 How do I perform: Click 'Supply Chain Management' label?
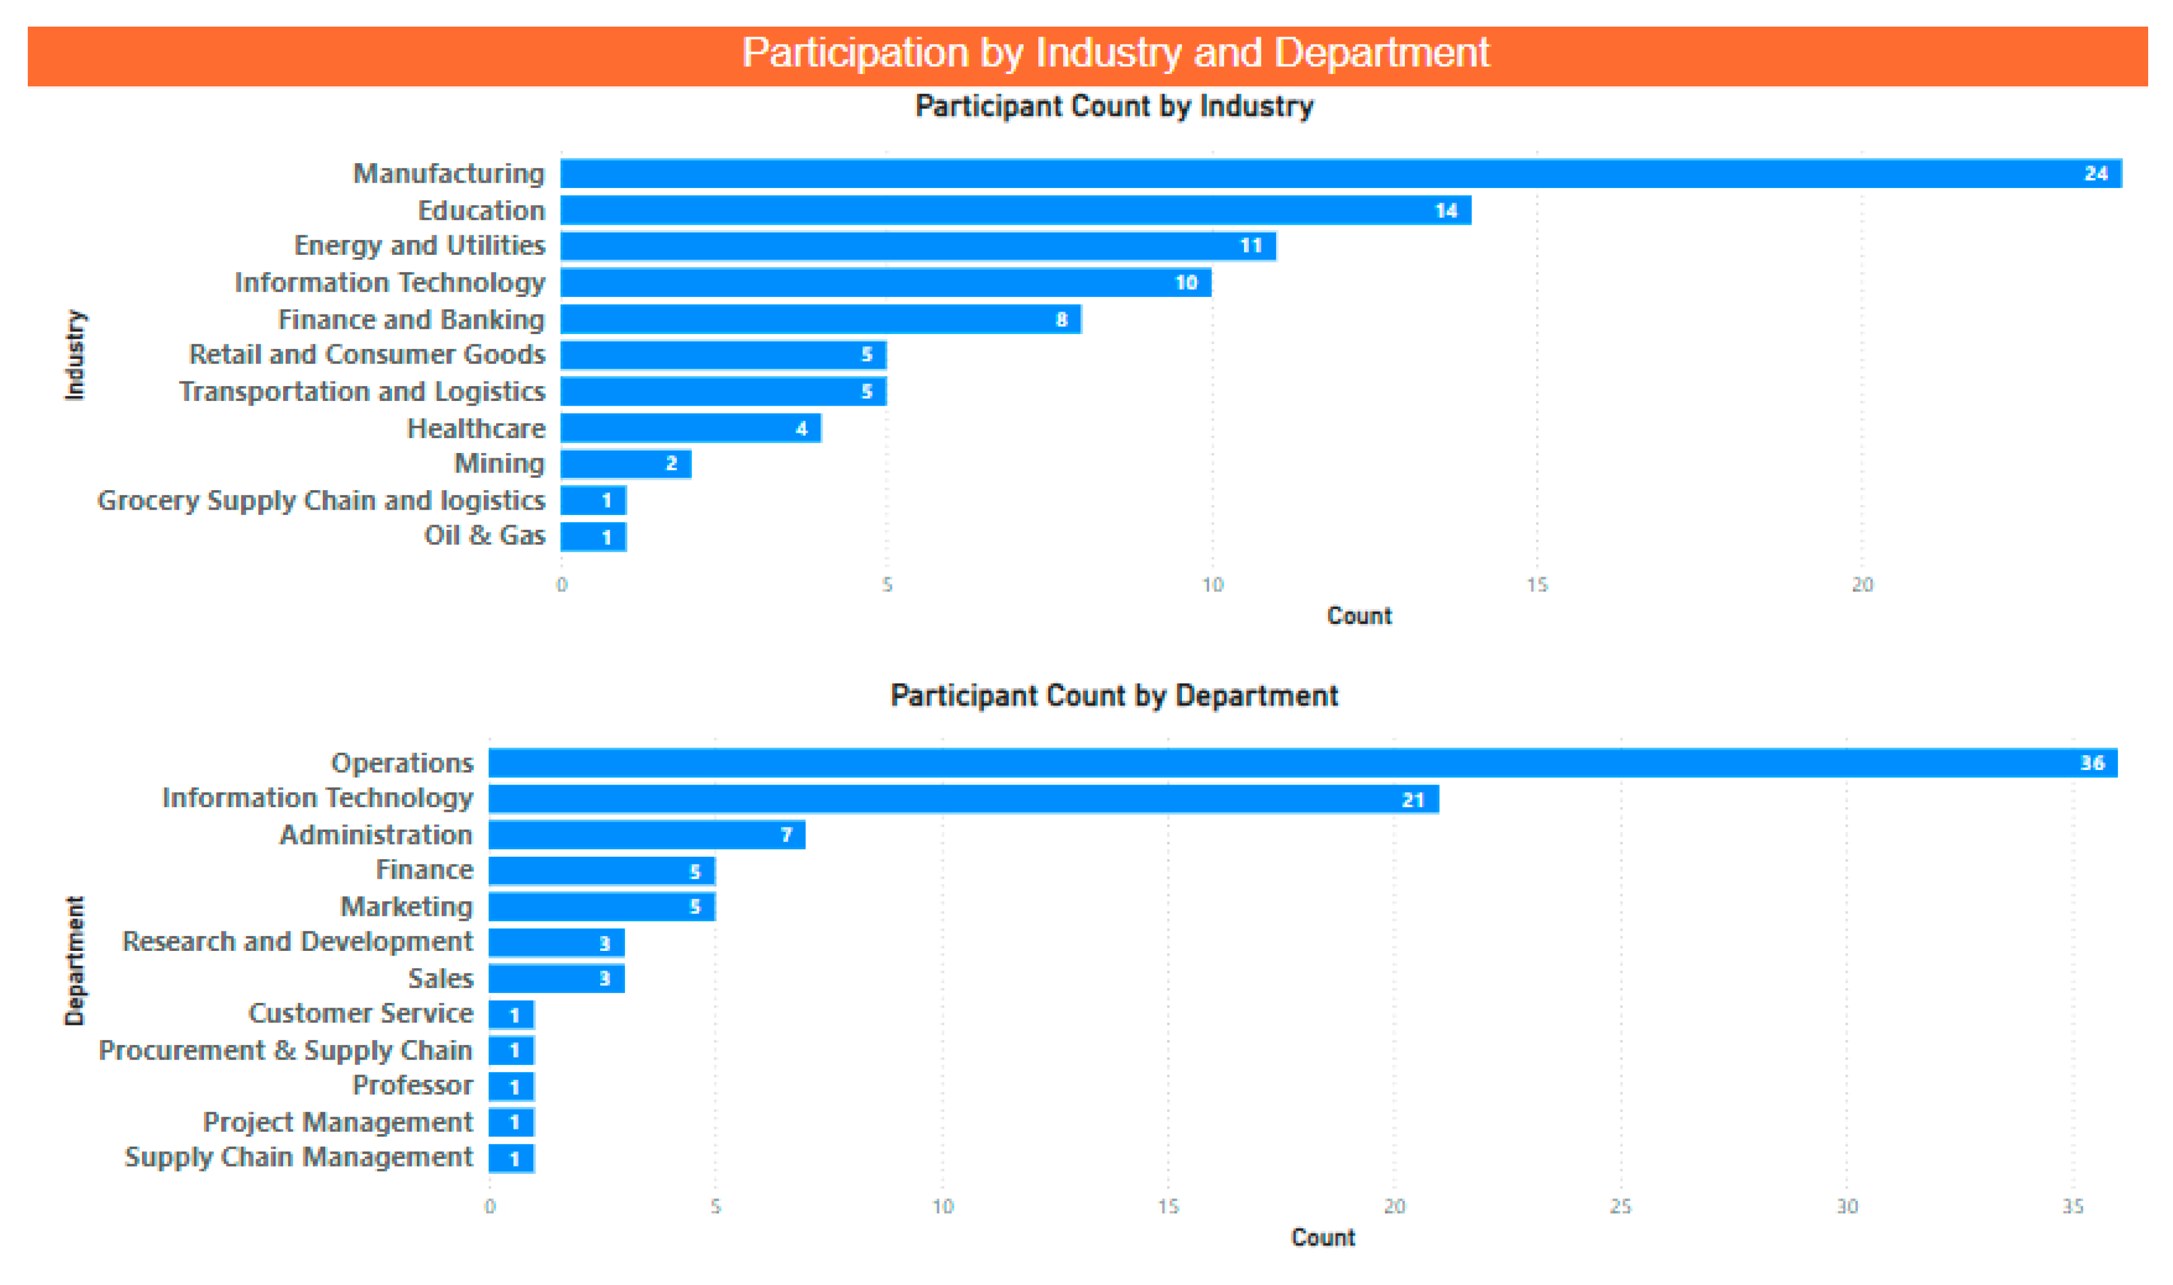tap(299, 1158)
